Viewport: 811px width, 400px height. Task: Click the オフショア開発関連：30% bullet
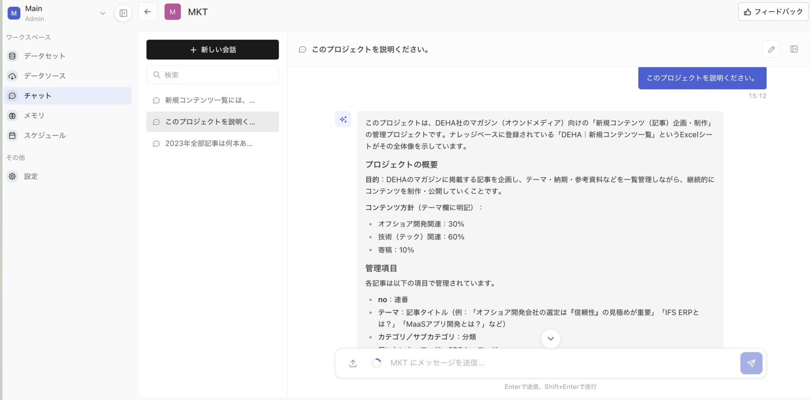click(421, 224)
